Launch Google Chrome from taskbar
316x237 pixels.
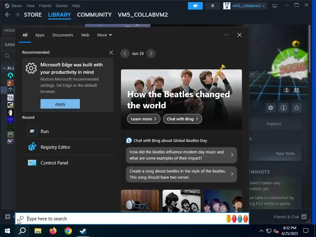coord(68,231)
